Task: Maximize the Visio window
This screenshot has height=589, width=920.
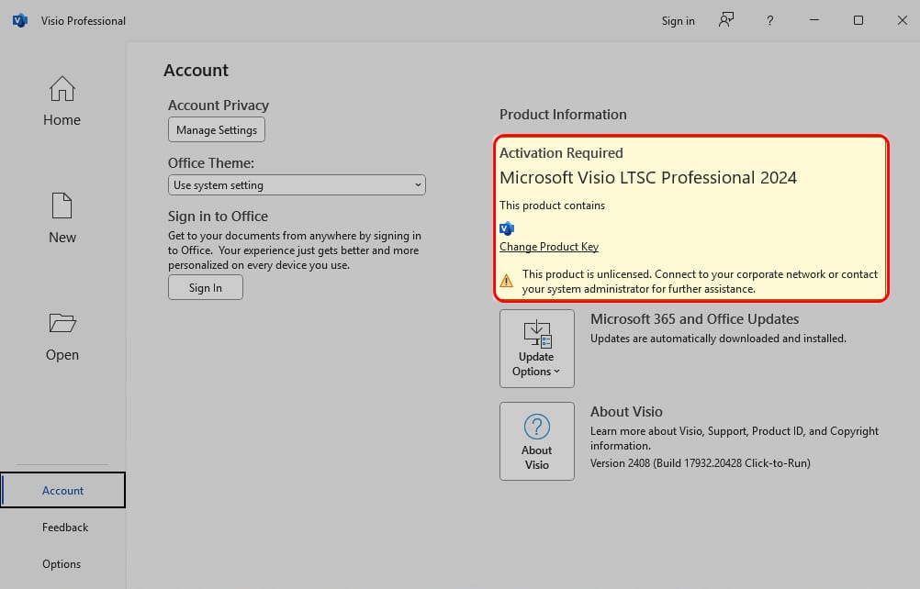Action: 858,20
